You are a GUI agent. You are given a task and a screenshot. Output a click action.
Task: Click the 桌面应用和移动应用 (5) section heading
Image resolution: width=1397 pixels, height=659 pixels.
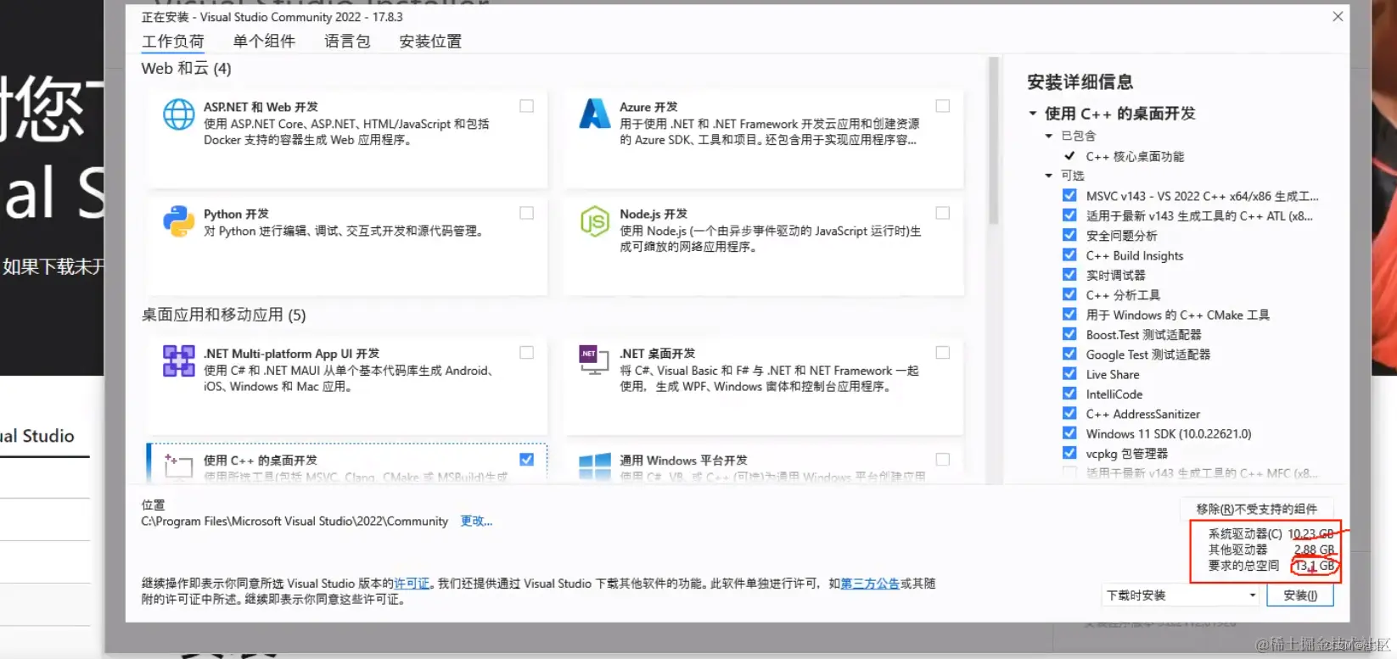(223, 315)
